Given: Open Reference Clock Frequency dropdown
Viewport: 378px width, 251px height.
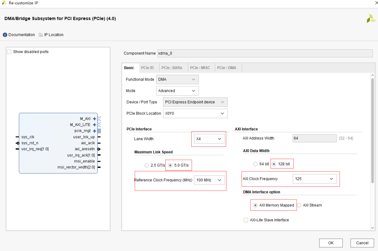Looking at the screenshot, I should [x=209, y=180].
